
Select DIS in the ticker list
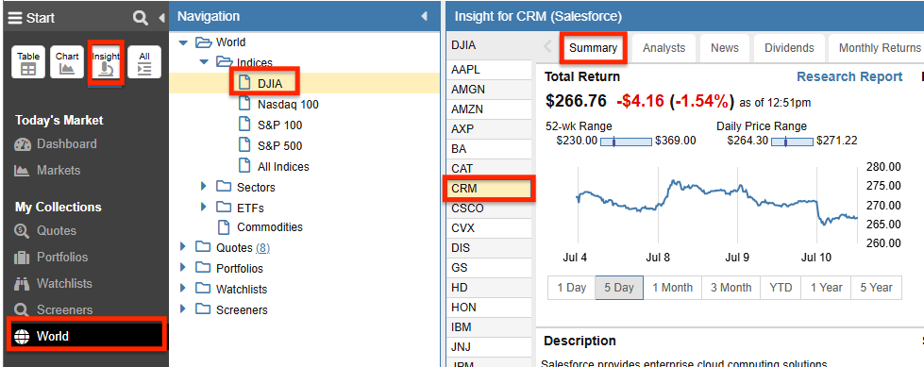pos(489,248)
